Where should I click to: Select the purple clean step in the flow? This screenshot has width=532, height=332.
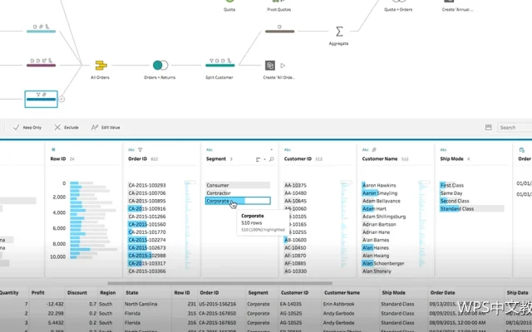coord(41,65)
